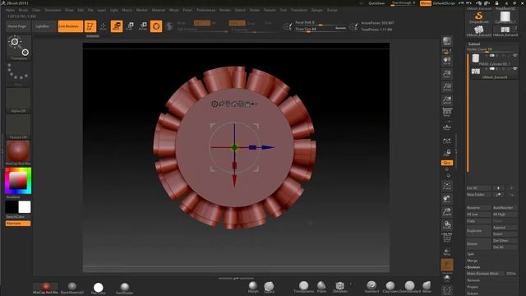Toggle local symmetry lock icon

447,153
